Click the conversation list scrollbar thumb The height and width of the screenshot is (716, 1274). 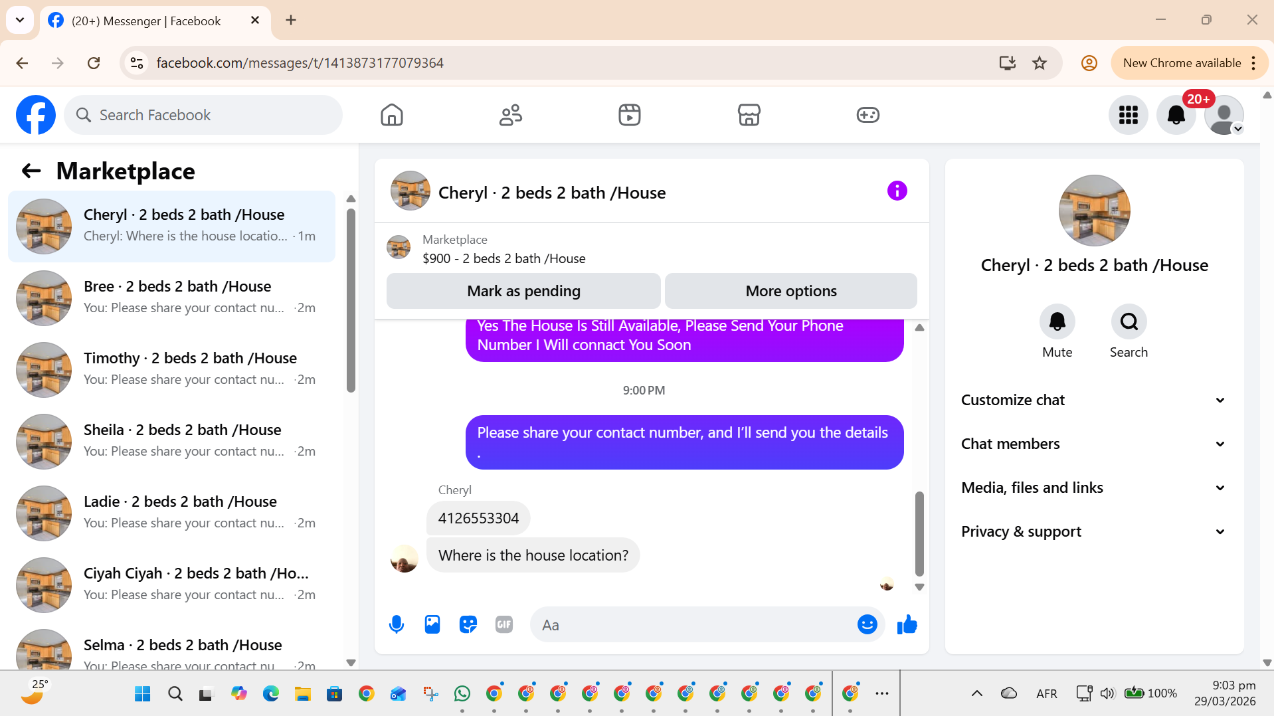click(x=351, y=300)
